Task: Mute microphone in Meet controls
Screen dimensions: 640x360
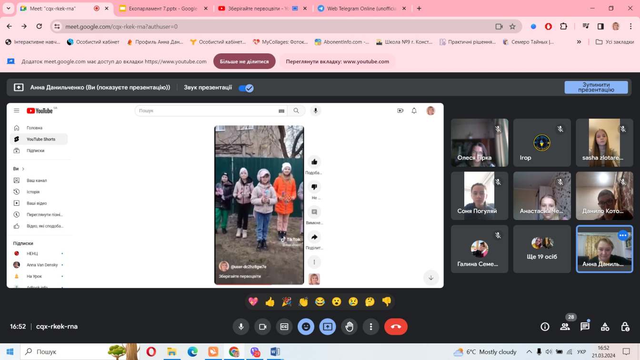Action: 241,327
